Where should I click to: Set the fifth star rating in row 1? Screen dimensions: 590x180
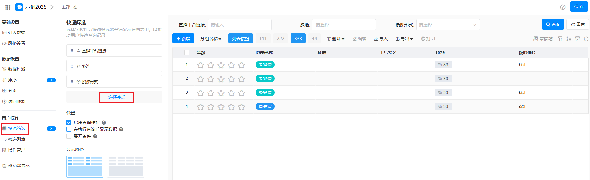(x=241, y=65)
